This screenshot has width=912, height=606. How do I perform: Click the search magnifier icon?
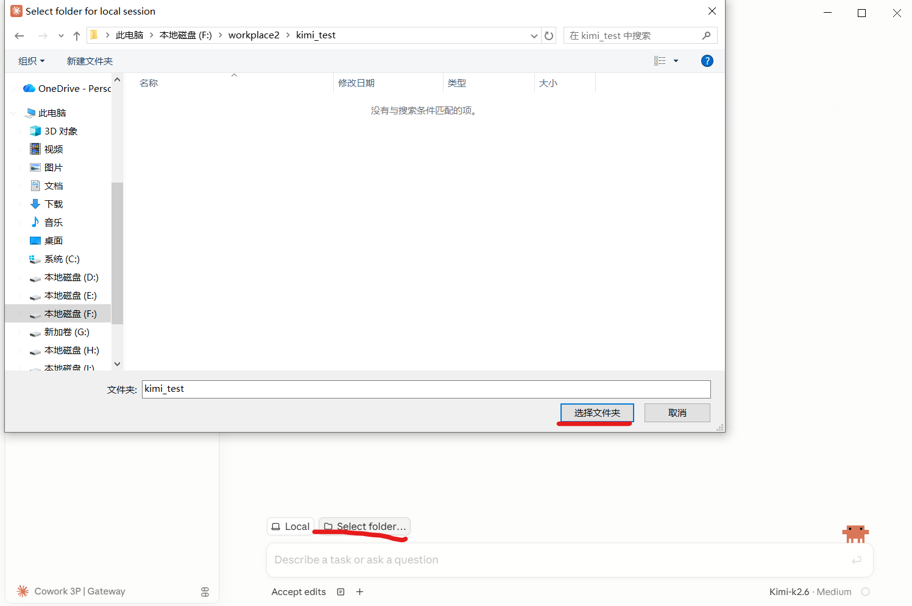tap(706, 35)
